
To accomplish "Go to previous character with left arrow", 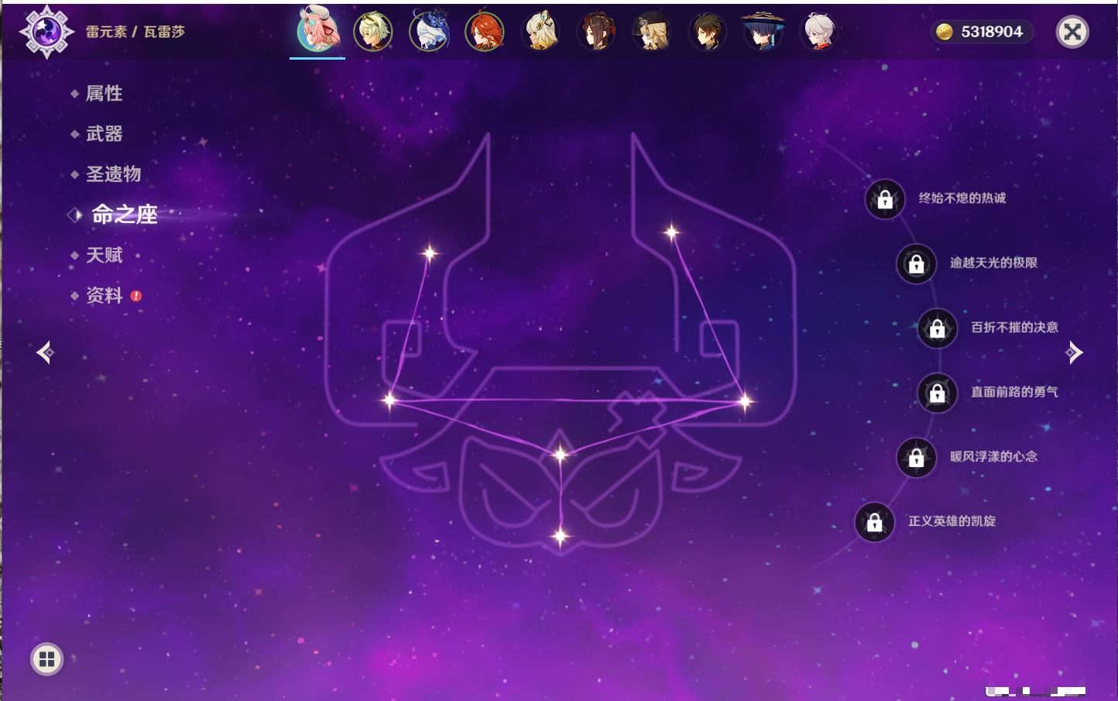I will click(x=46, y=352).
